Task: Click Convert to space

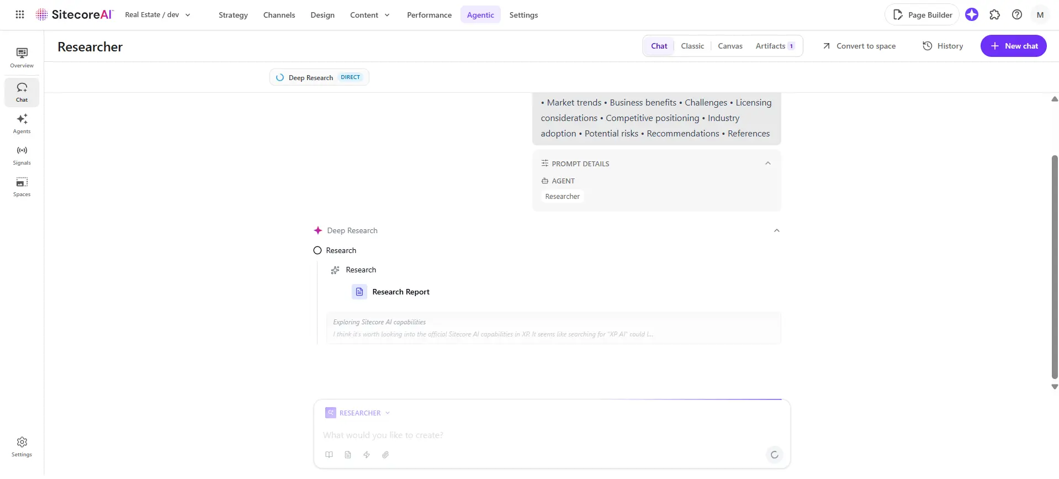Action: click(x=859, y=46)
